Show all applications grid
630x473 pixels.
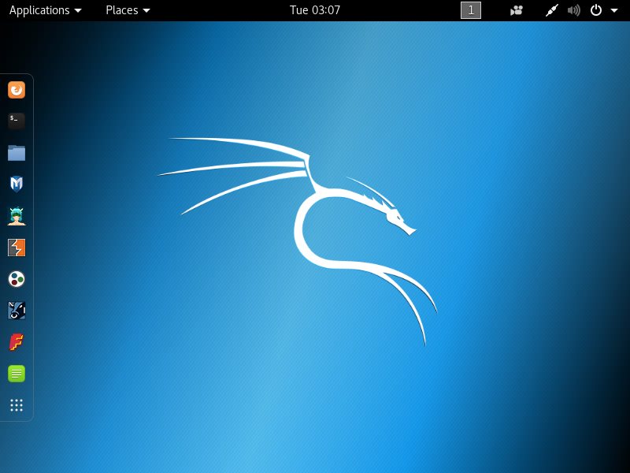[x=17, y=405]
